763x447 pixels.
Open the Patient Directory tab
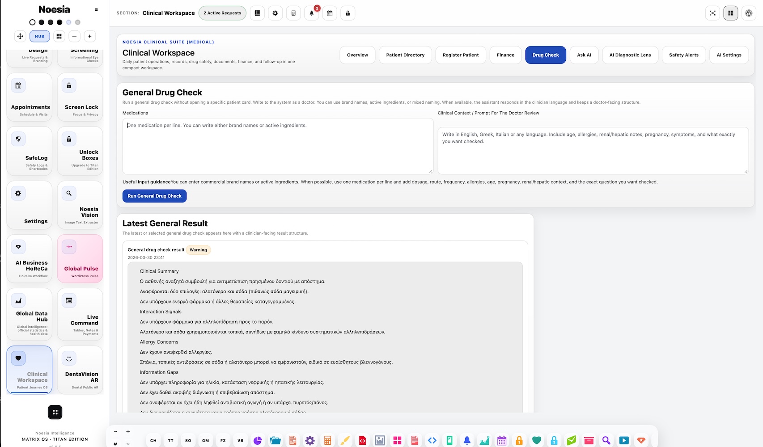[x=405, y=55]
